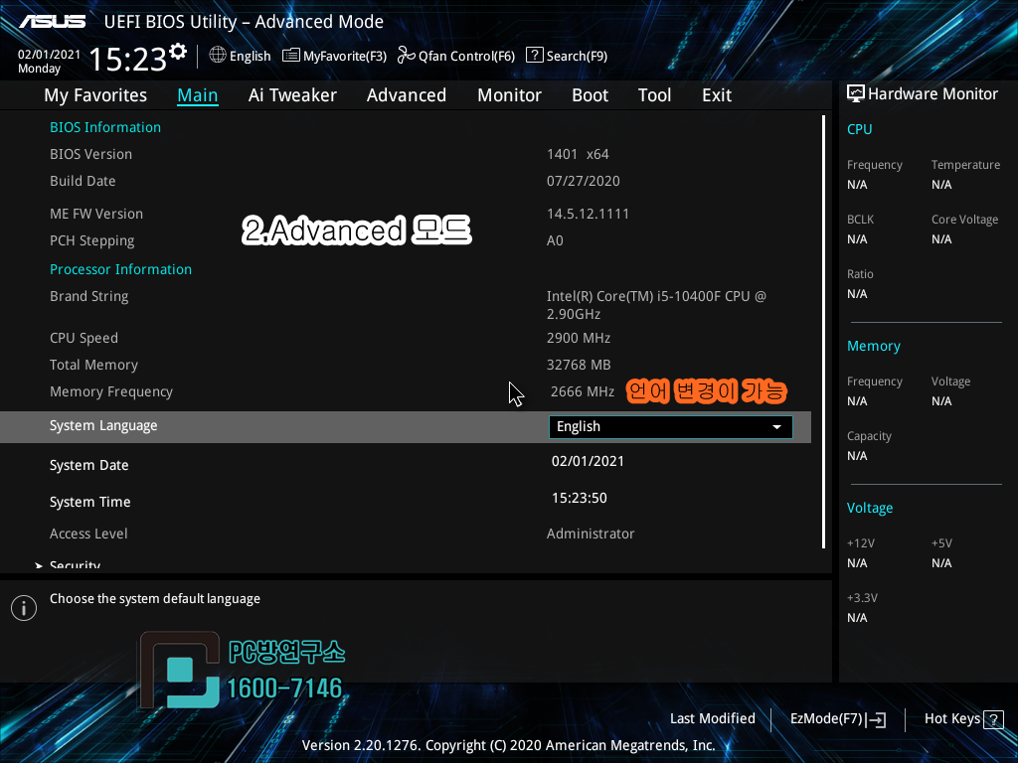The height and width of the screenshot is (763, 1018).
Task: Click the info icon next to help text
Action: pos(24,608)
